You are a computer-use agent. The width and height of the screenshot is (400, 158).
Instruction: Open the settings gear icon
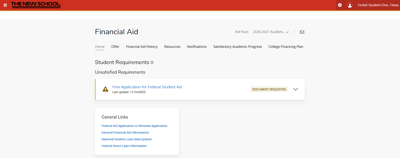tap(340, 5)
